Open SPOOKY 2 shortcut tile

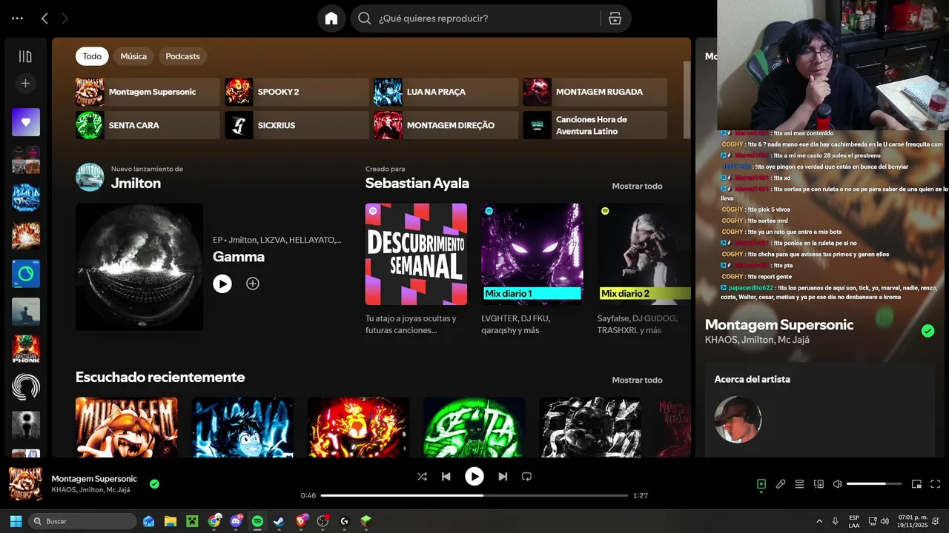click(x=297, y=92)
